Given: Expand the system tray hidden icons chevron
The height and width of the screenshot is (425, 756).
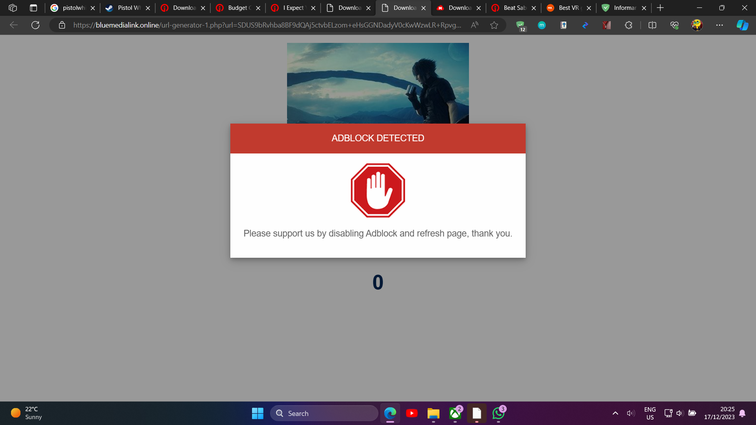Looking at the screenshot, I should [615, 414].
